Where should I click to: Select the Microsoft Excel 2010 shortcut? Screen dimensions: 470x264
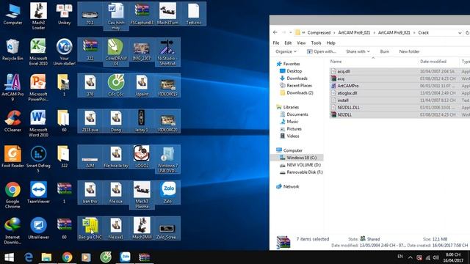pyautogui.click(x=38, y=52)
